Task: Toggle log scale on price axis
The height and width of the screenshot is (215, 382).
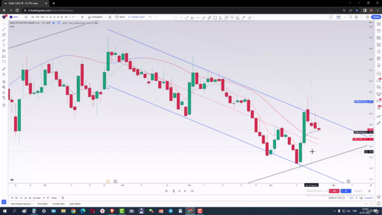Action: (361, 198)
